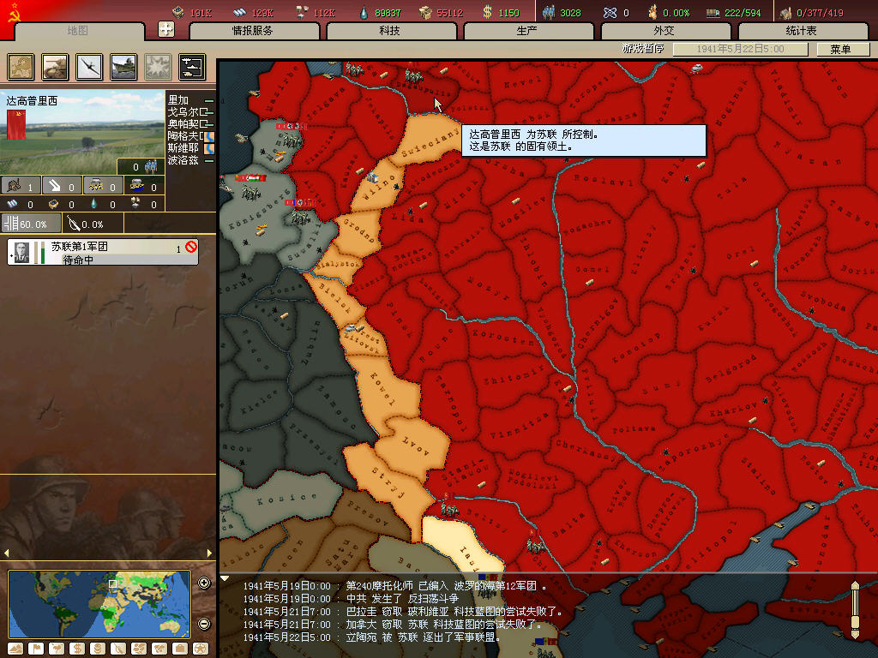Select adjacent province 波洛兹
This screenshot has width=878, height=658.
coord(183,160)
